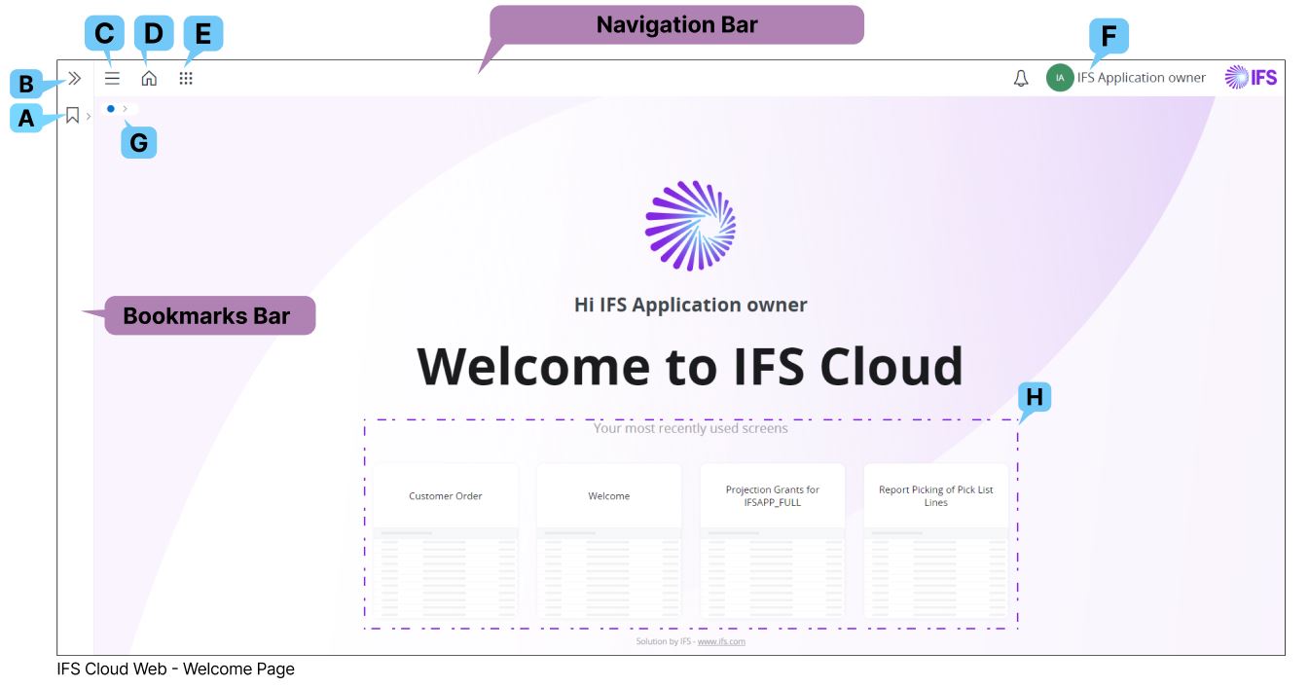The width and height of the screenshot is (1309, 687).
Task: Open the Report Picking of Pick List Lines thumbnail
Action: point(936,495)
